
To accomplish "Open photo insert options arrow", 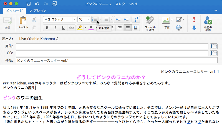I will [172, 20].
